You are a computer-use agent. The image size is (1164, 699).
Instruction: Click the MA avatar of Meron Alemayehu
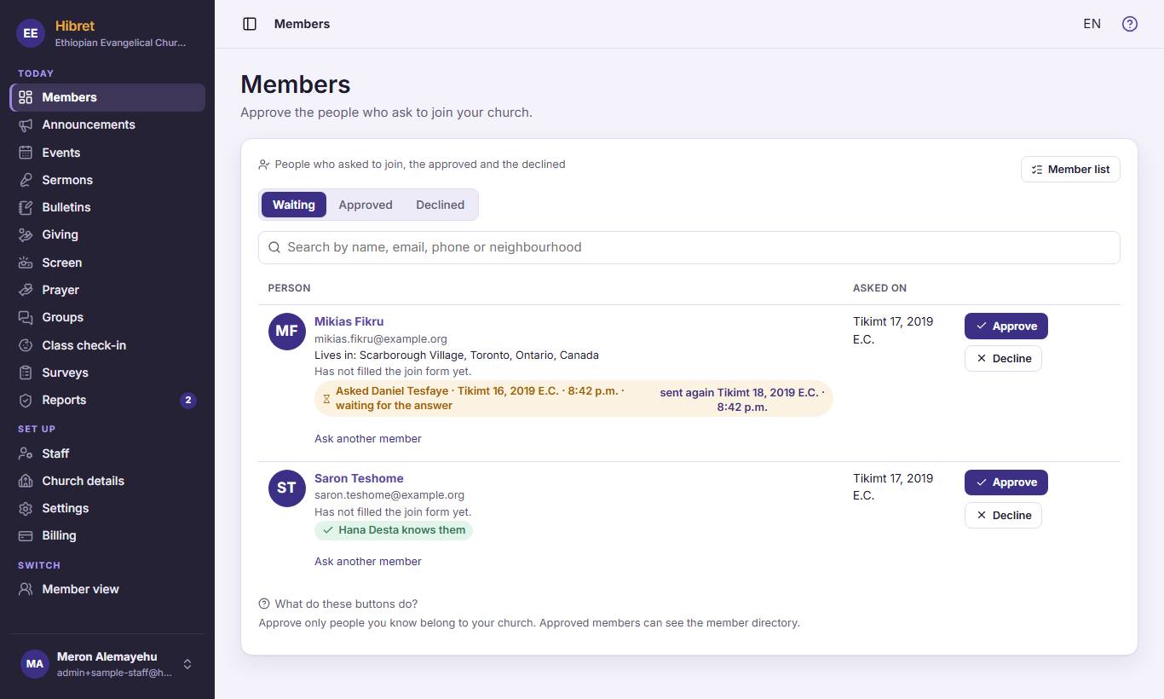(x=34, y=664)
